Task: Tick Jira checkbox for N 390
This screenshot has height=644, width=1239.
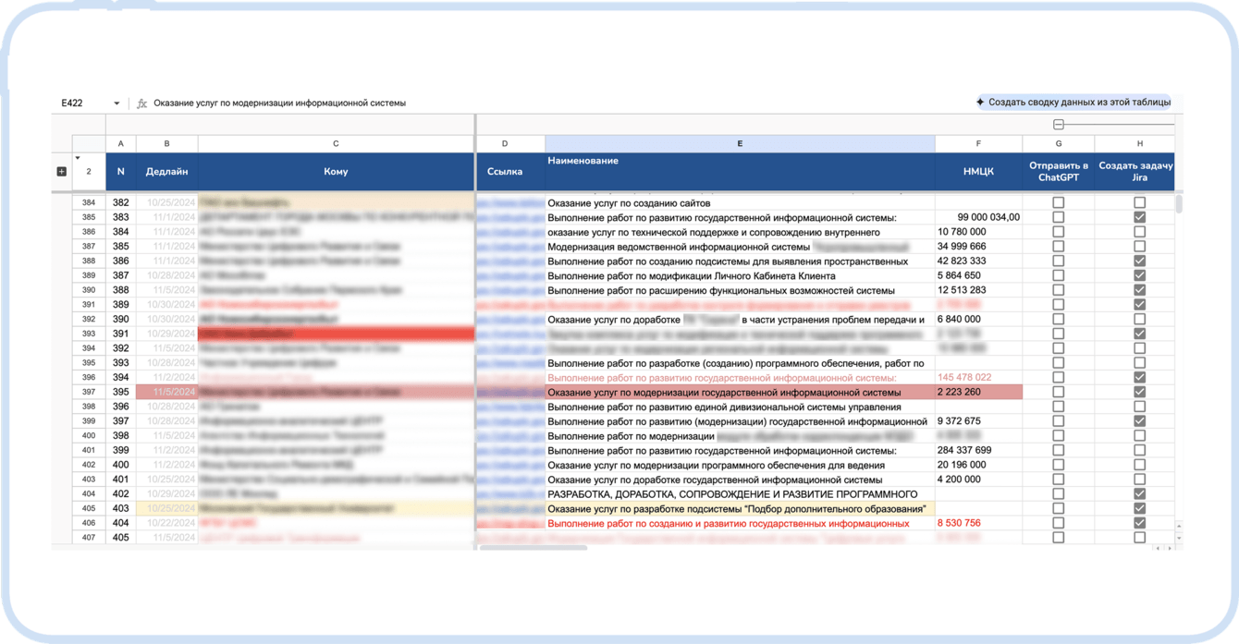Action: coord(1139,319)
